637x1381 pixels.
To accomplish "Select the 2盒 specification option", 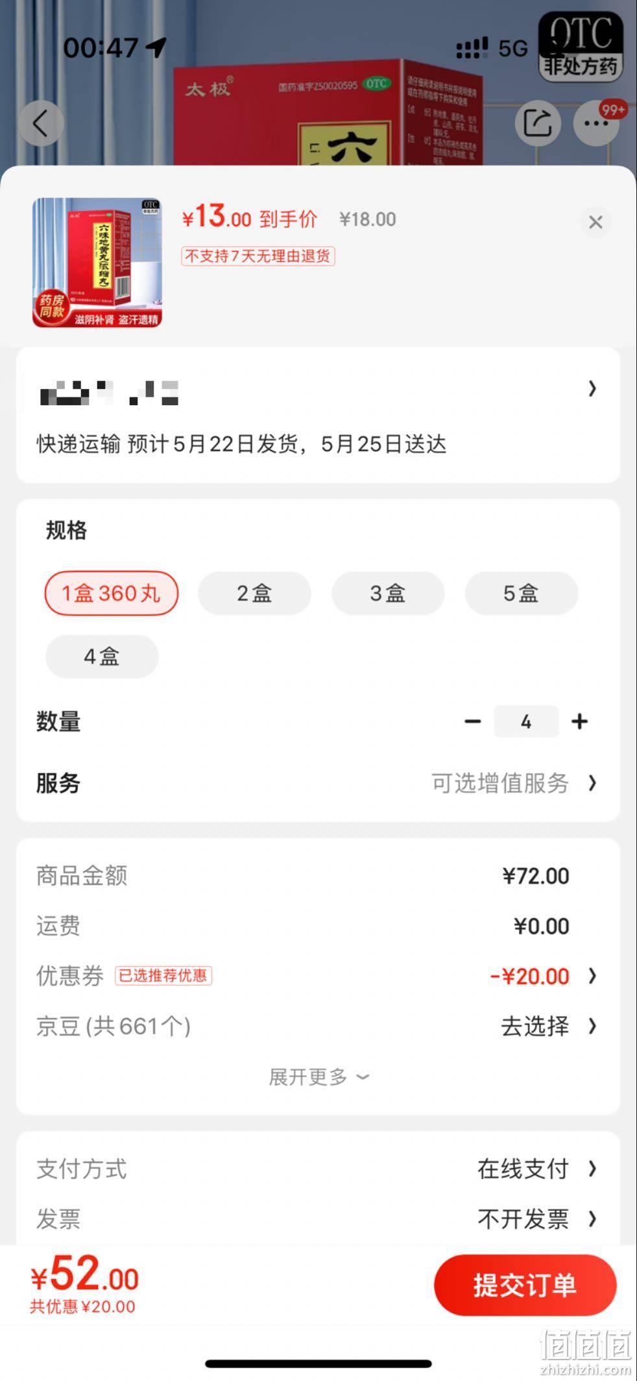I will 254,593.
